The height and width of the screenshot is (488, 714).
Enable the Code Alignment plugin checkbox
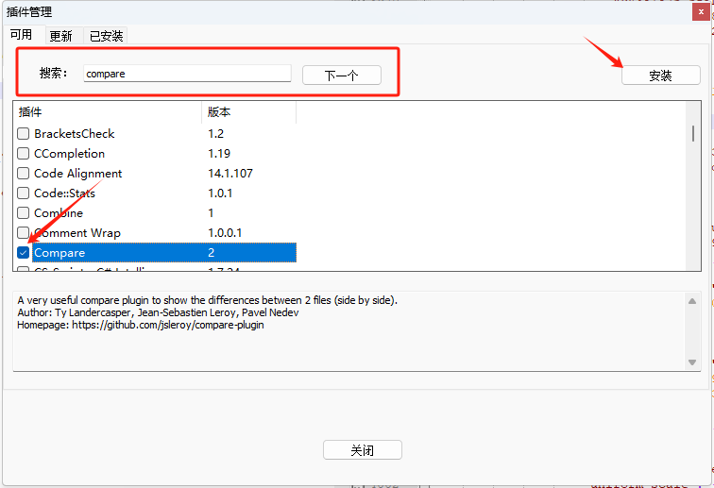coord(24,174)
